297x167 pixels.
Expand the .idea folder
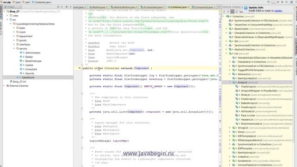point(7,15)
